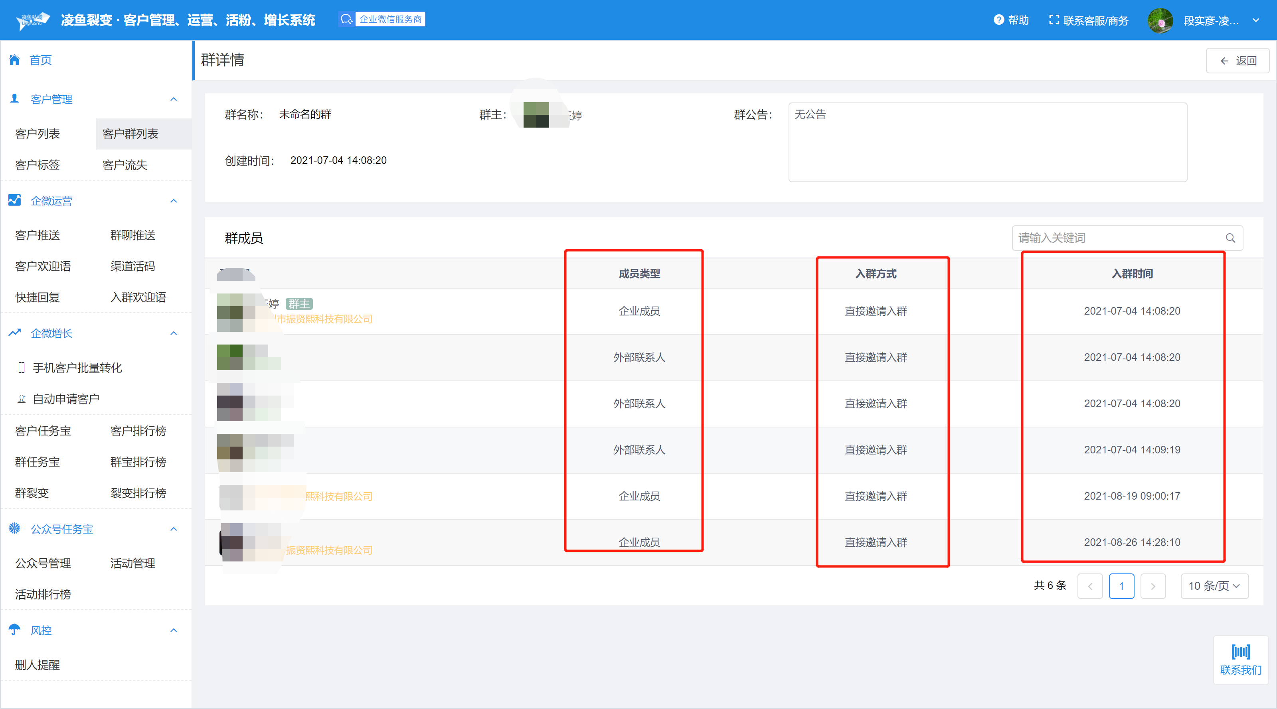Open 渠道活码 menu item
Image resolution: width=1277 pixels, height=709 pixels.
[x=132, y=266]
